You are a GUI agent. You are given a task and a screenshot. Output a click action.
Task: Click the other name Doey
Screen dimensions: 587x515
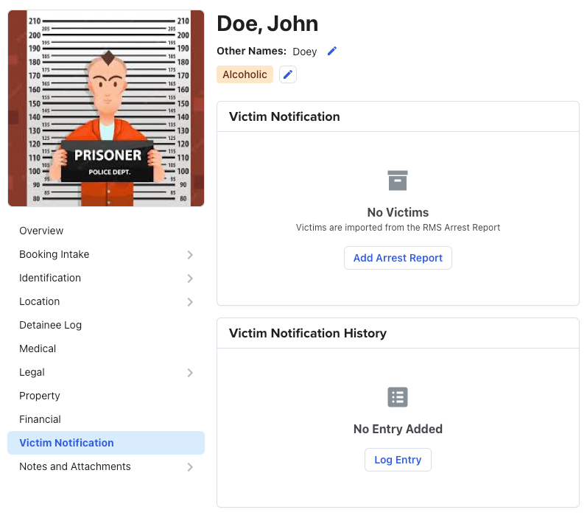tap(305, 52)
